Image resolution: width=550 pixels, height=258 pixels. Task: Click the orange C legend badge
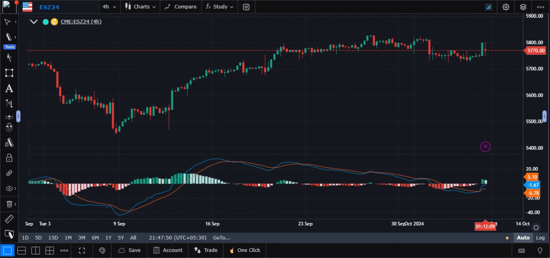point(54,22)
